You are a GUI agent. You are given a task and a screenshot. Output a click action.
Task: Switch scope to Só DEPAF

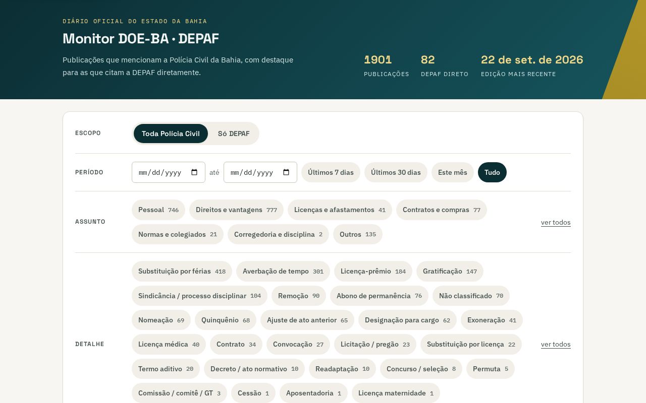(234, 133)
